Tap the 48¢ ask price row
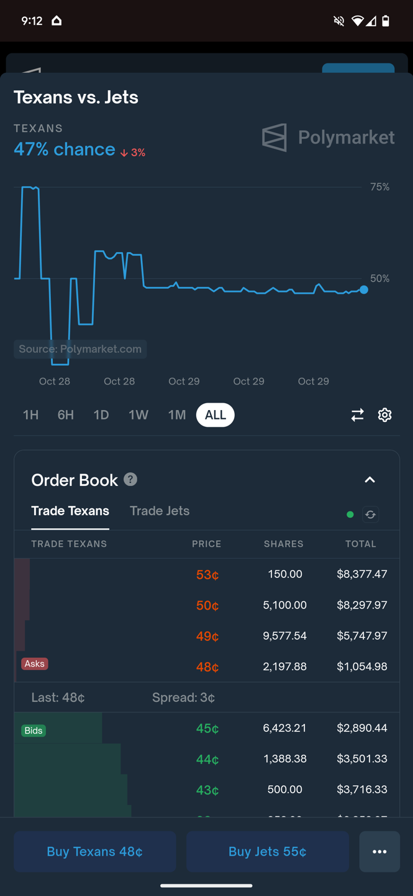This screenshot has width=413, height=896. pos(207,667)
